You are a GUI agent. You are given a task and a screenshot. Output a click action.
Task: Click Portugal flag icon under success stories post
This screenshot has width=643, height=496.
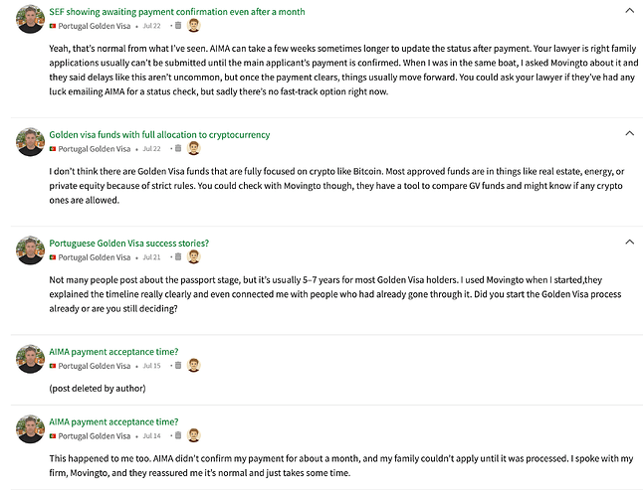coord(53,257)
